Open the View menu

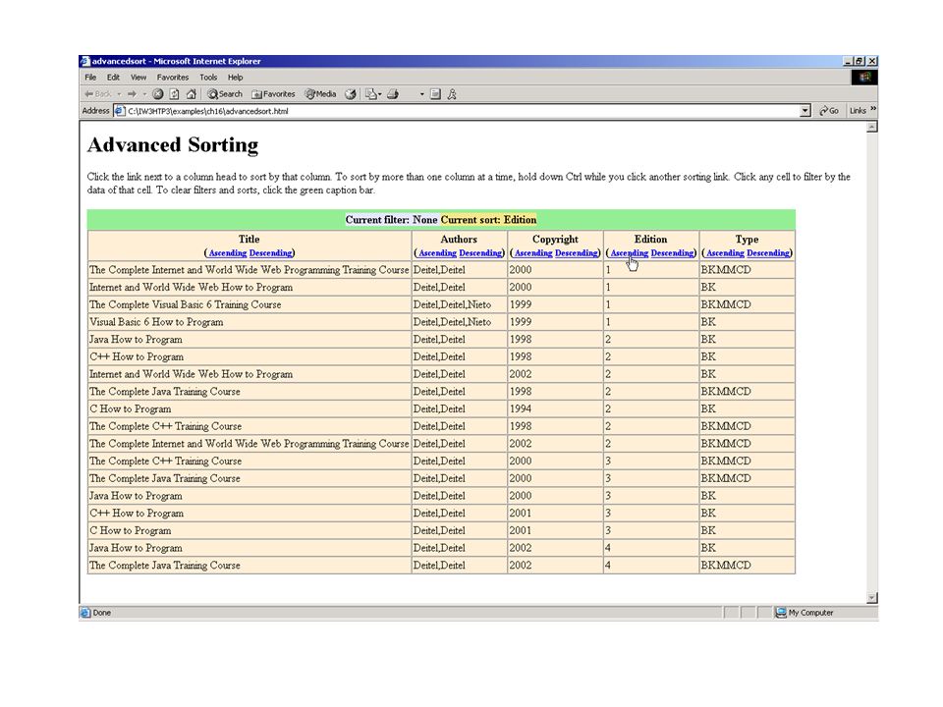[139, 77]
